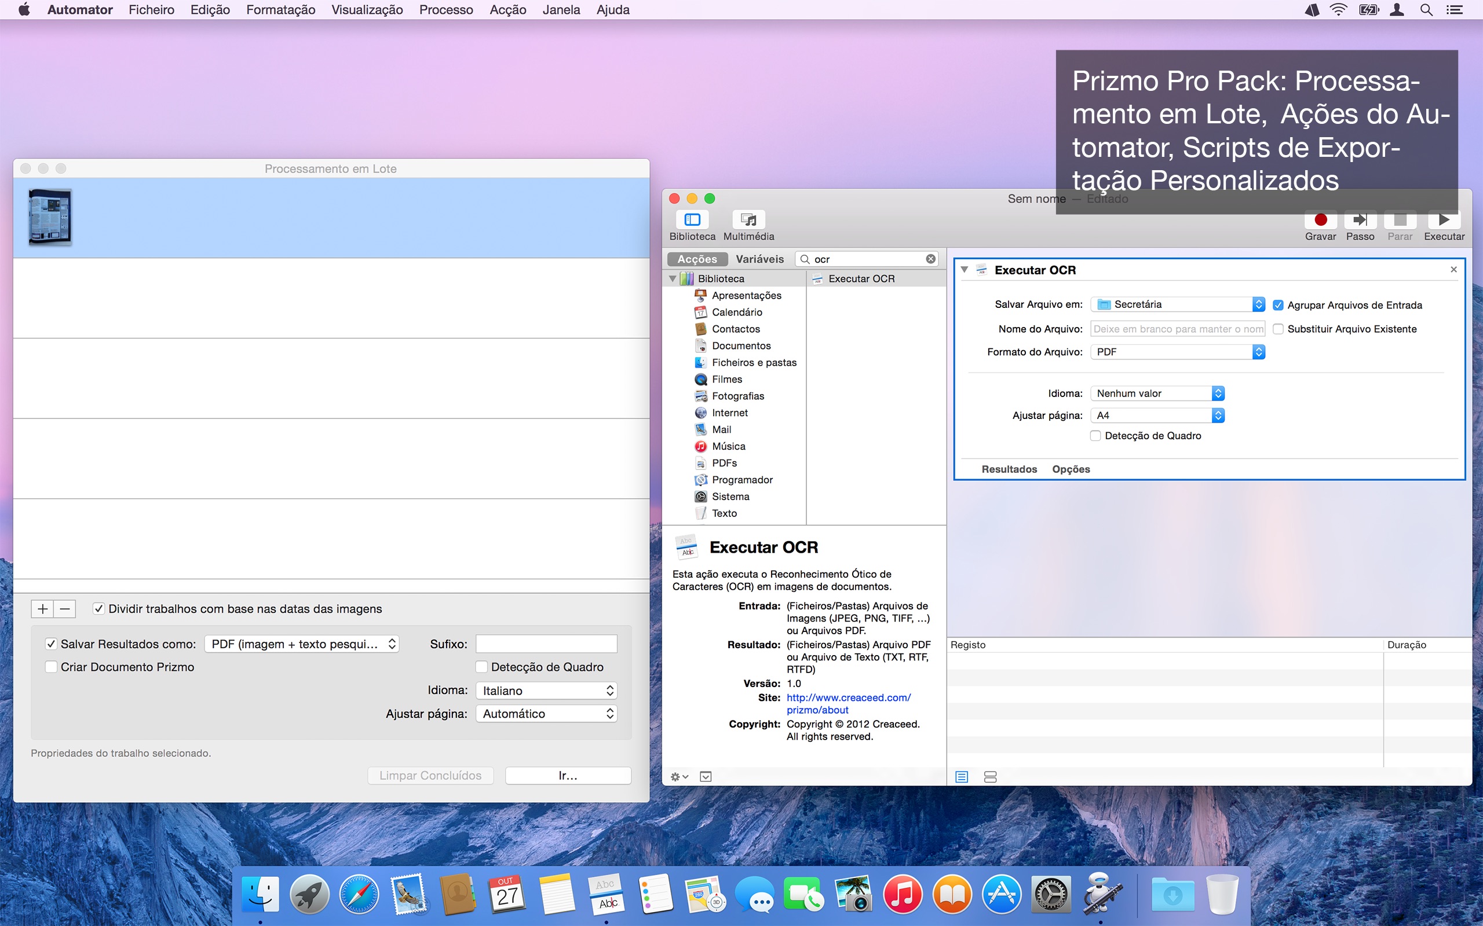Show the log list view icon

pyautogui.click(x=962, y=777)
